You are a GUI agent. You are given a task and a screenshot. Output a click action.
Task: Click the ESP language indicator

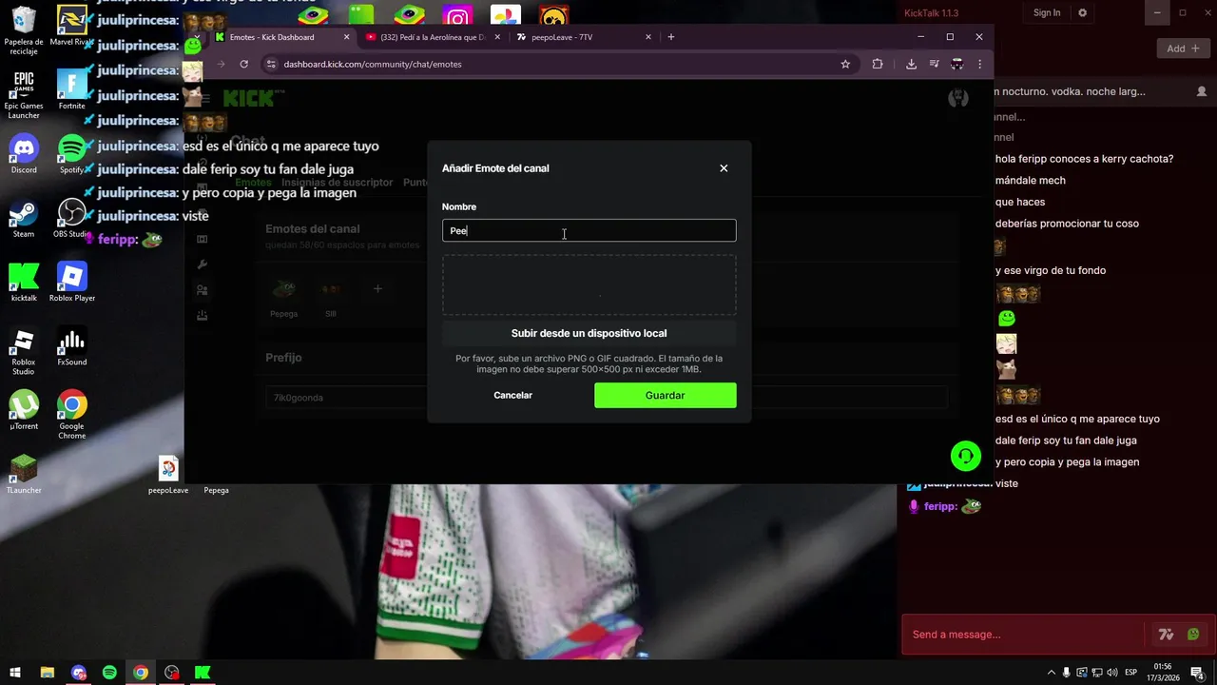pyautogui.click(x=1132, y=673)
